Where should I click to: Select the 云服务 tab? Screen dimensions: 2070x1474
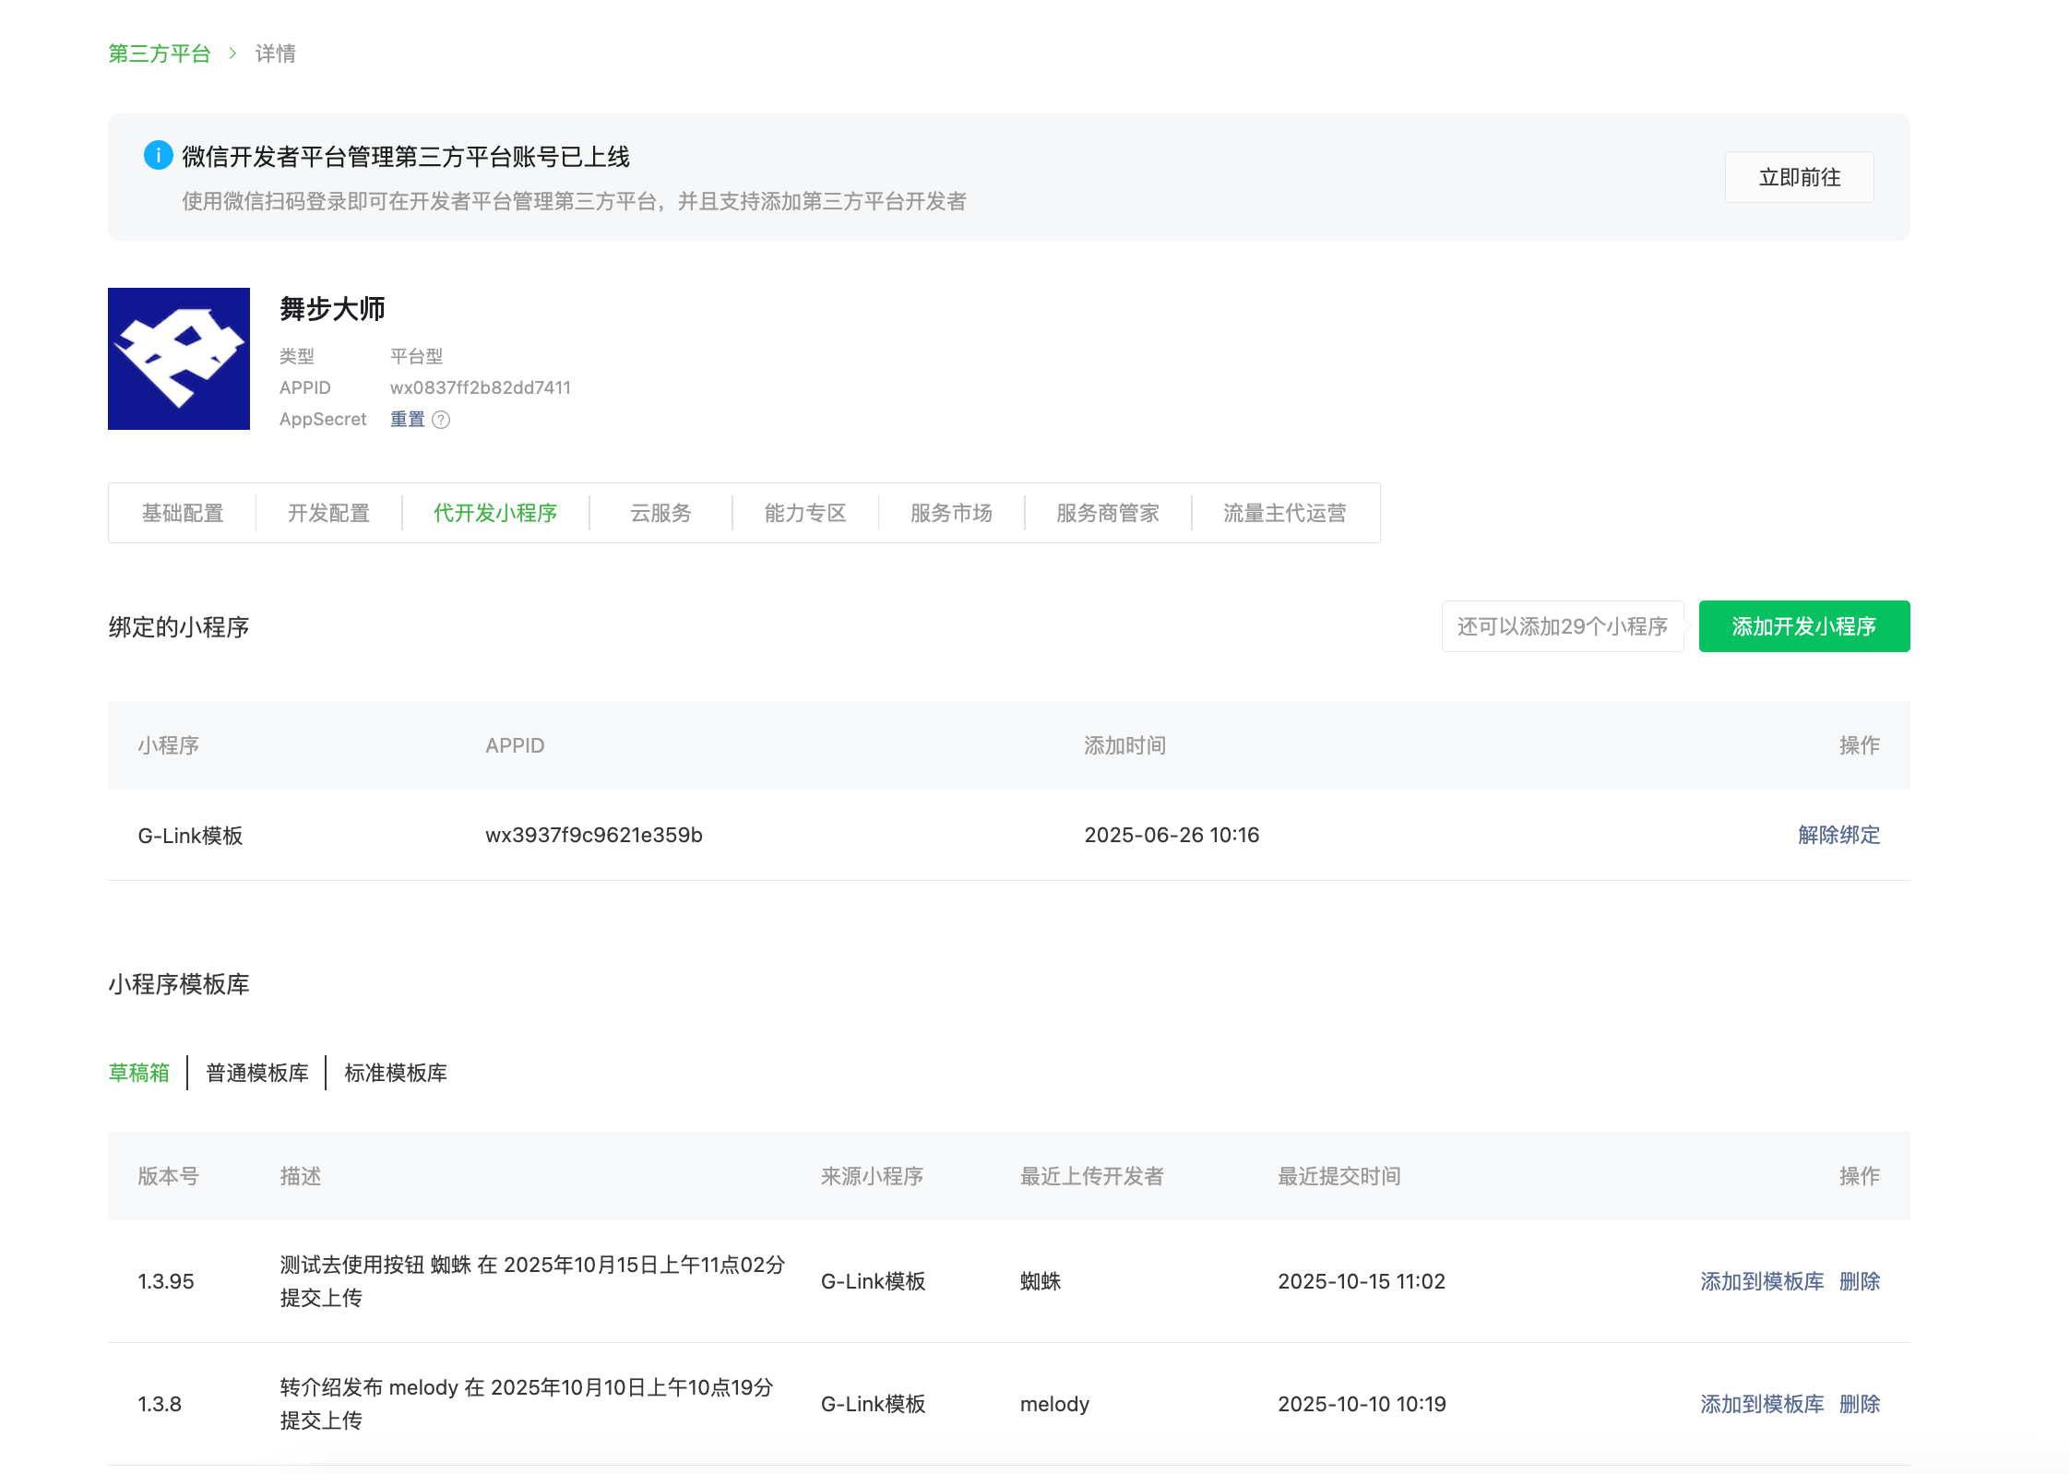tap(660, 513)
